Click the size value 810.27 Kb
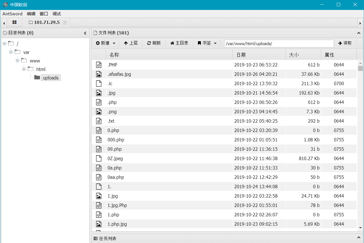The image size is (364, 243). point(309,158)
